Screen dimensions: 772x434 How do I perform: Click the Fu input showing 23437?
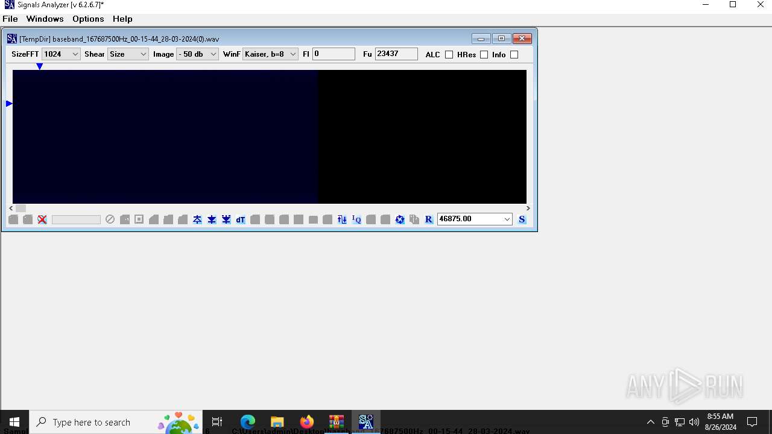coord(396,54)
